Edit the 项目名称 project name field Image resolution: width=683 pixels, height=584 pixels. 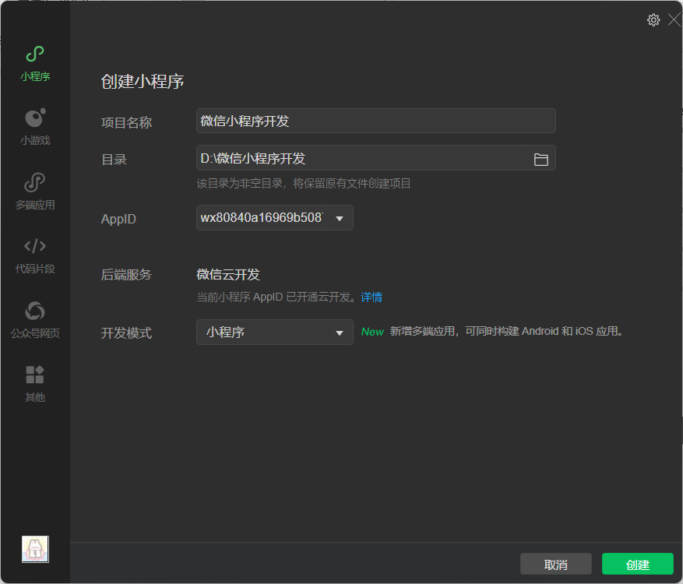[376, 121]
